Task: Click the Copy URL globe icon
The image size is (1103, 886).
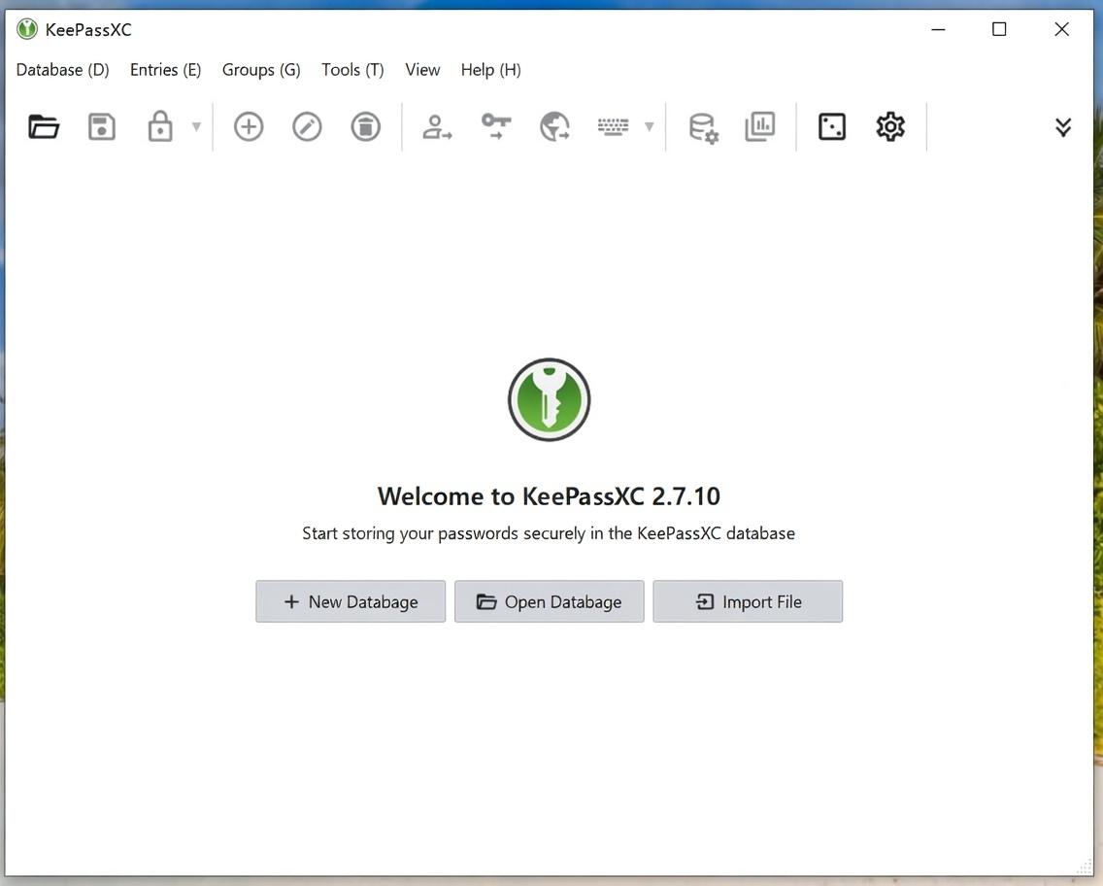Action: click(554, 126)
